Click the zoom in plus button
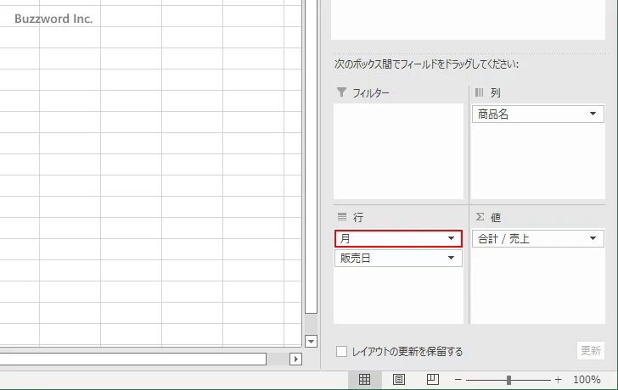Screen dimensions: 618x390 pos(558,380)
